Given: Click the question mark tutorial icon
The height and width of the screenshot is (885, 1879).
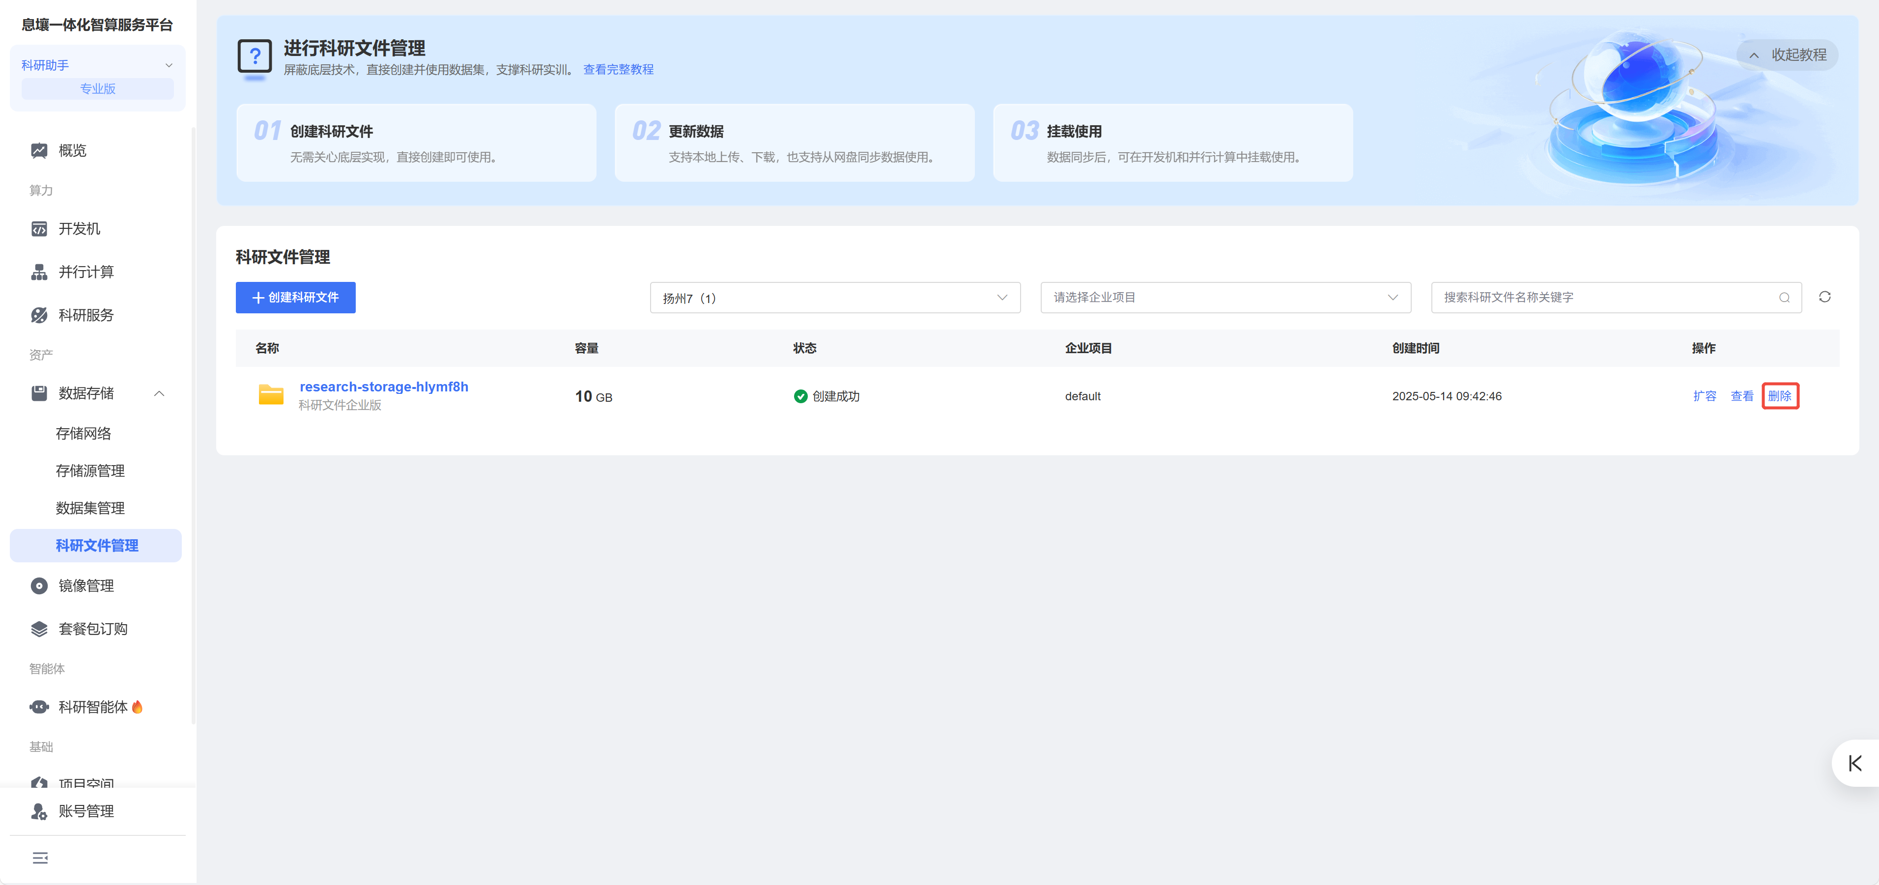Looking at the screenshot, I should 255,56.
